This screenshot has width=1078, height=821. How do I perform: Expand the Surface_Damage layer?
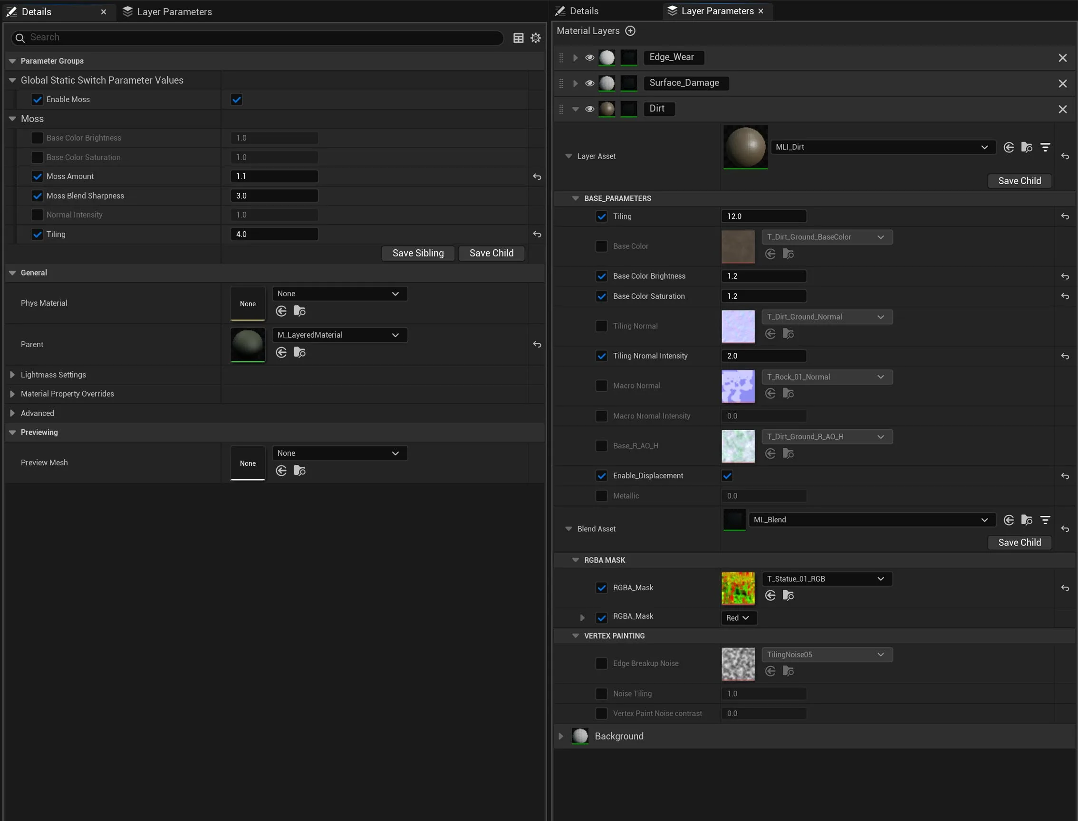[x=576, y=83]
